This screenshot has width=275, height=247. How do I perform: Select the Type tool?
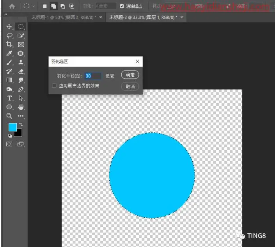9,98
